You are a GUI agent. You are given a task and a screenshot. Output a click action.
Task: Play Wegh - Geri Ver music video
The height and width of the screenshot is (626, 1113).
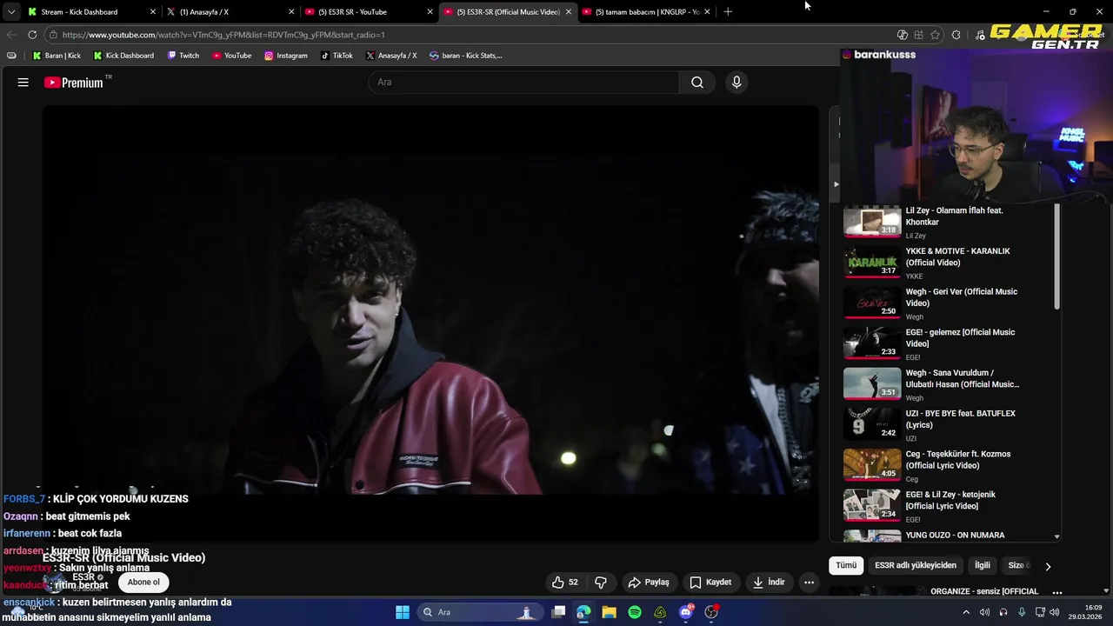coord(948,303)
